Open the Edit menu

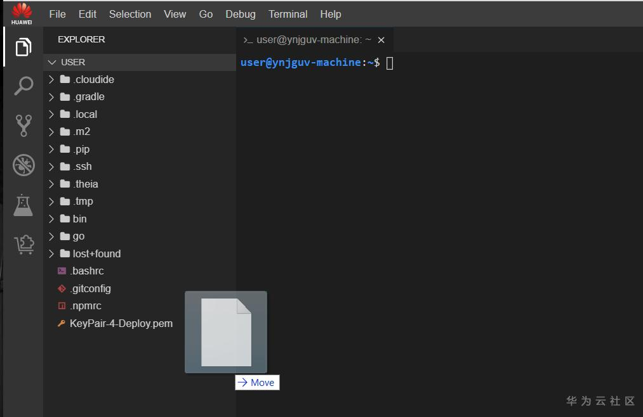(x=88, y=15)
